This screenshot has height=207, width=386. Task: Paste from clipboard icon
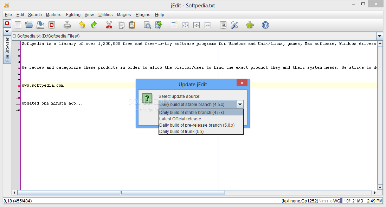(132, 25)
